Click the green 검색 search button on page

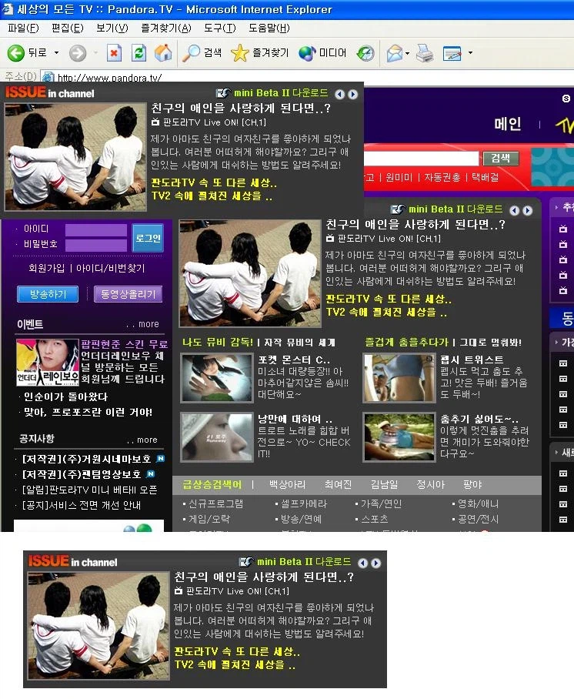coord(501,158)
